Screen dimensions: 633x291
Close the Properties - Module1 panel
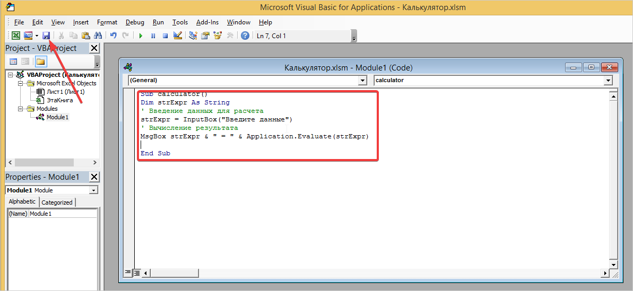(x=94, y=177)
